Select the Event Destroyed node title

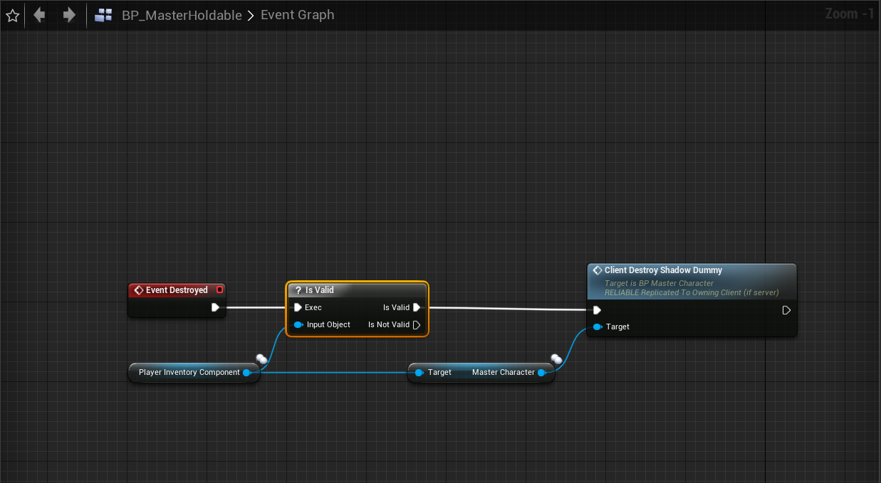[176, 290]
